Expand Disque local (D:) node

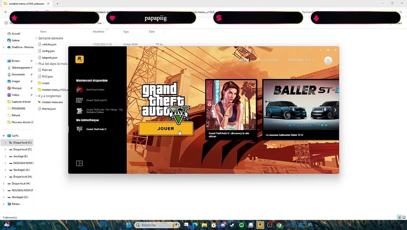click(x=5, y=149)
